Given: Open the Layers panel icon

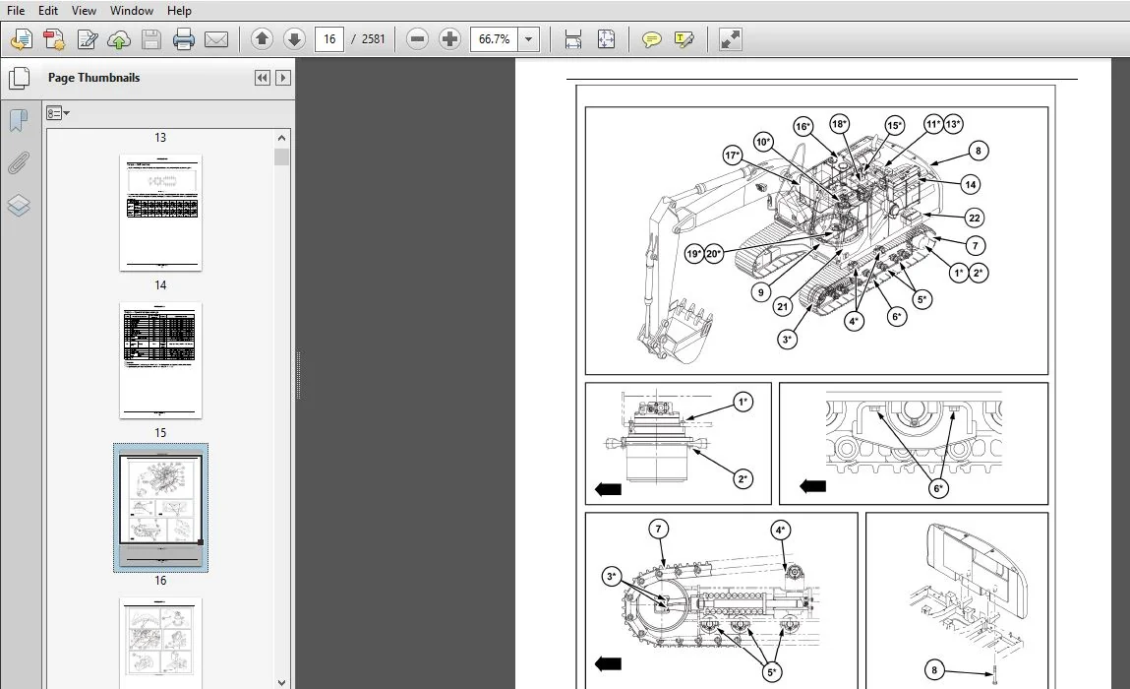Looking at the screenshot, I should 19,206.
